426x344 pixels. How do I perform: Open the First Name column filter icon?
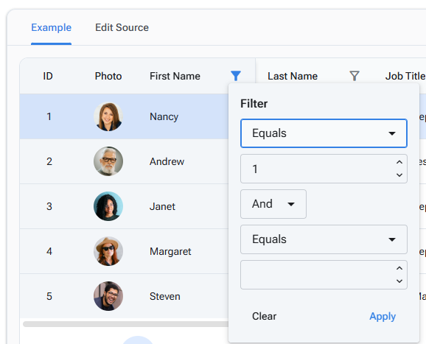(x=236, y=76)
